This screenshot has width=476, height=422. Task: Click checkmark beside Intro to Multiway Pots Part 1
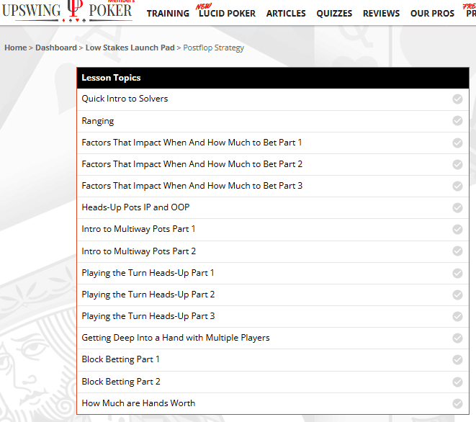pos(457,229)
